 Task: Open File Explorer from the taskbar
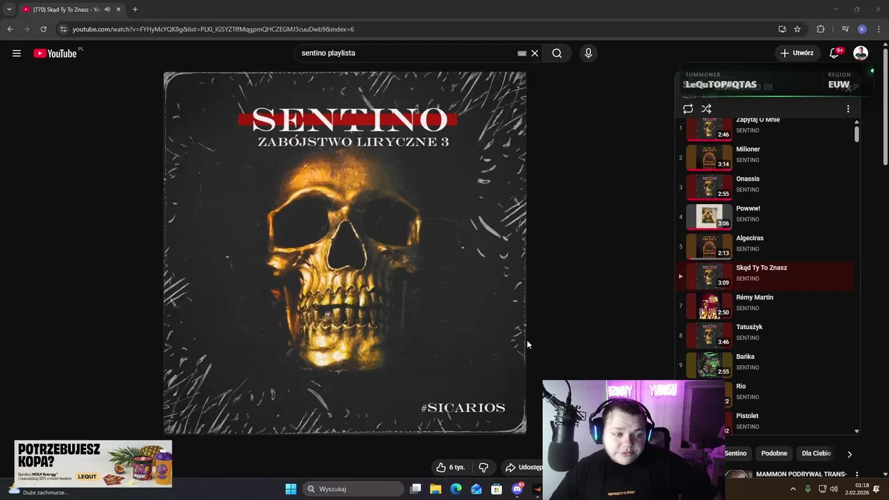[435, 489]
